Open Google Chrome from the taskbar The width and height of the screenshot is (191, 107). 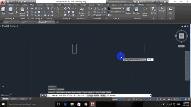point(86,104)
